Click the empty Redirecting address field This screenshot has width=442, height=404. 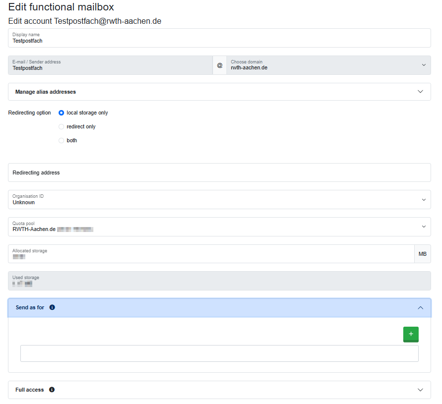click(219, 172)
